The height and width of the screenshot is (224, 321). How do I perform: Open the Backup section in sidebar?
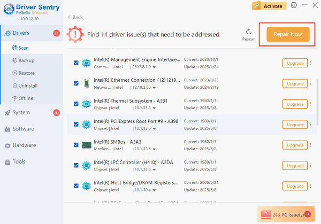tap(26, 60)
